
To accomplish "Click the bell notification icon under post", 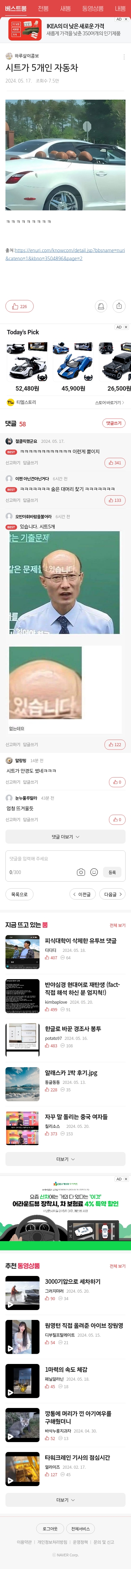I will 101,306.
